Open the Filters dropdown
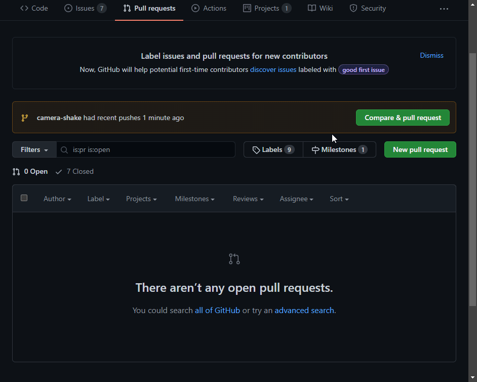 coord(34,149)
